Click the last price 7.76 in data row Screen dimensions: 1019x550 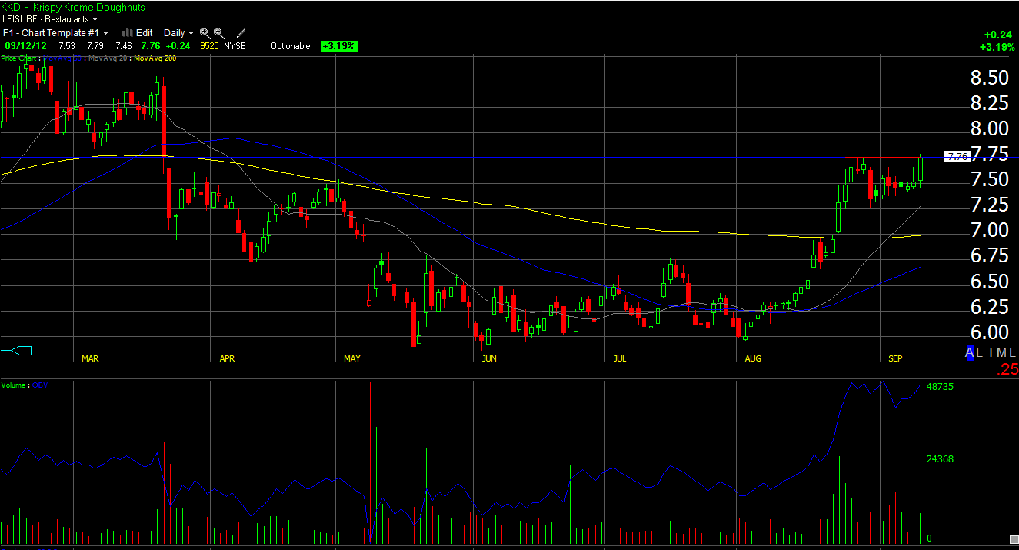151,46
